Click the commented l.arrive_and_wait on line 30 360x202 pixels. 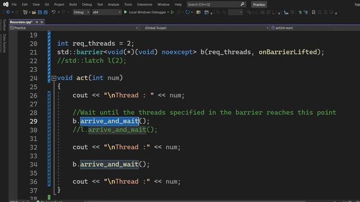(115, 130)
